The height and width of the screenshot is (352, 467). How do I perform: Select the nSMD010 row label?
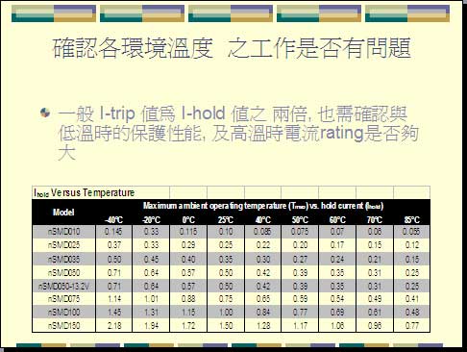click(x=63, y=232)
